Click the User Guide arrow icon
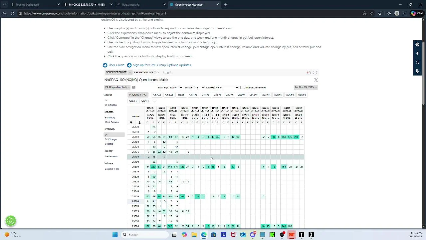This screenshot has height=240, width=426. (105, 65)
